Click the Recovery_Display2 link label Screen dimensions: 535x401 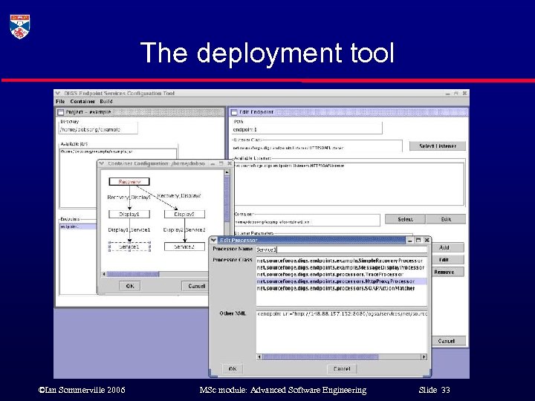coord(179,196)
